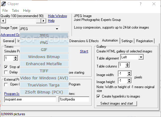Switch to the Settings tab
The width and height of the screenshot is (161, 117).
[x=127, y=41]
